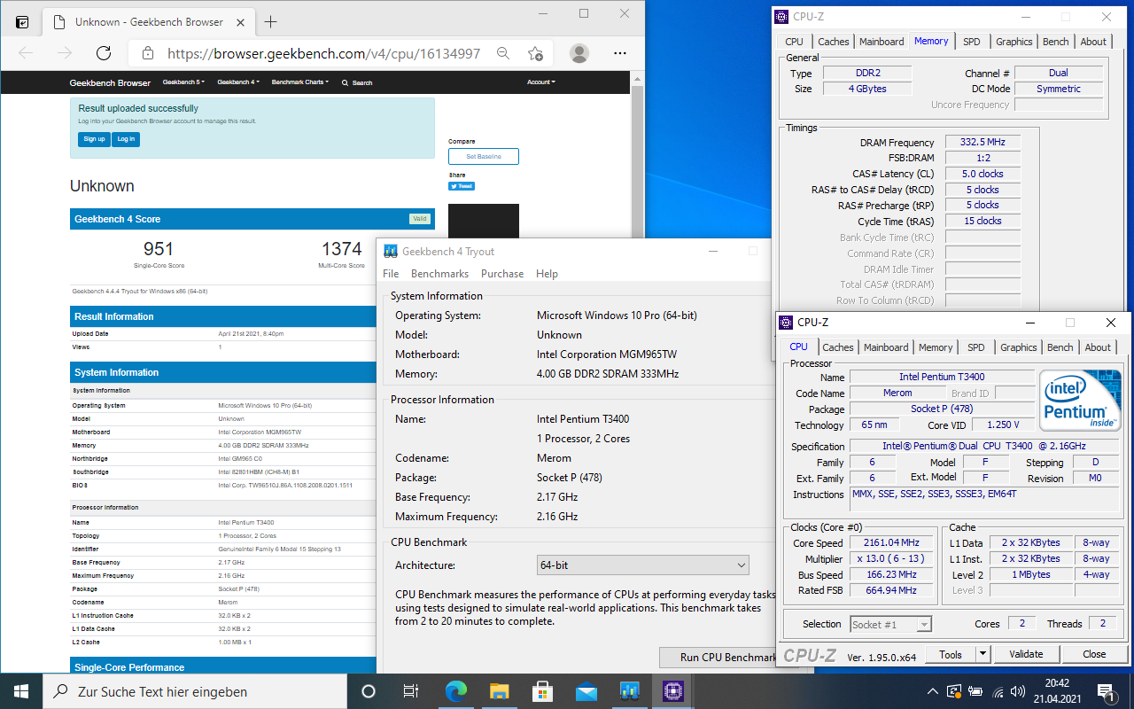Click Validate in CPU-Z
Image resolution: width=1134 pixels, height=709 pixels.
[x=1026, y=654]
